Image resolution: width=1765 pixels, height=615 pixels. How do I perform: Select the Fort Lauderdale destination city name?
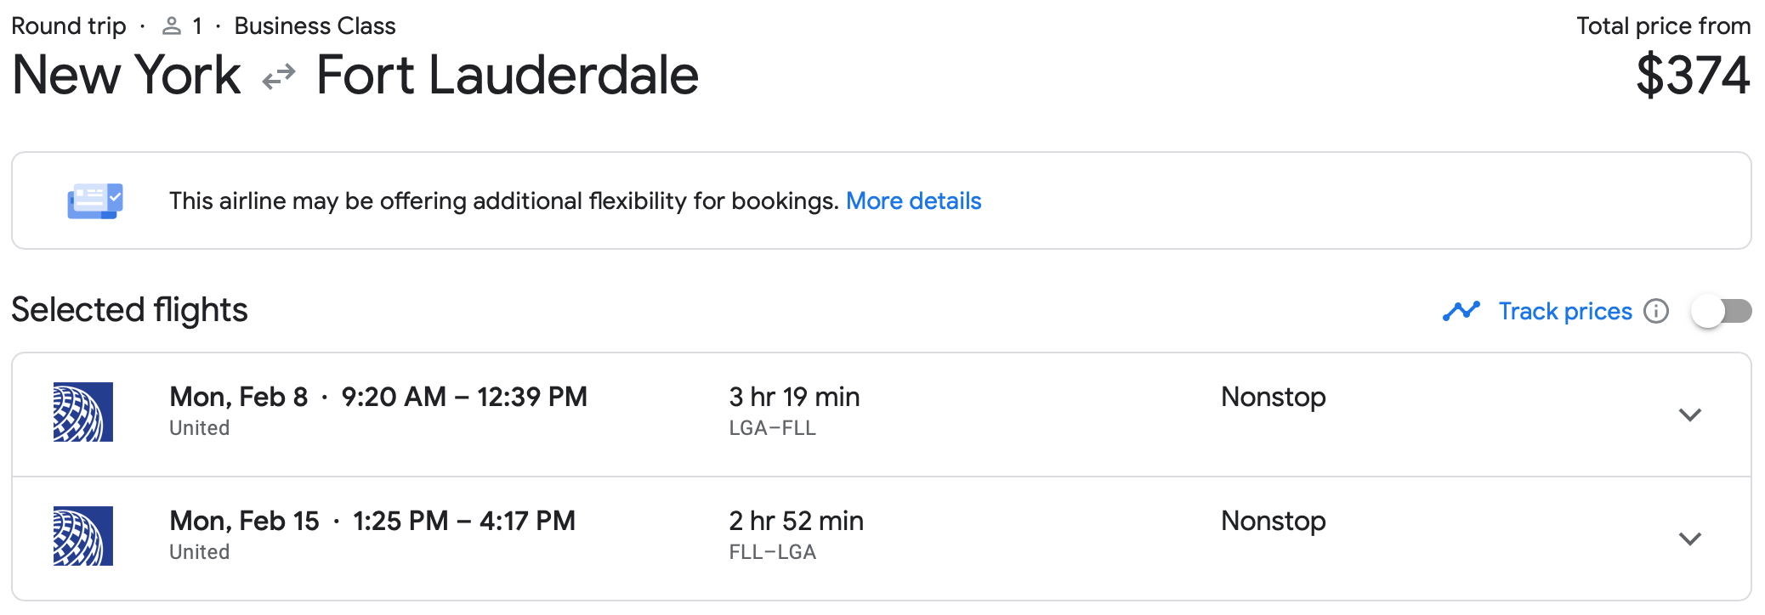pos(506,76)
